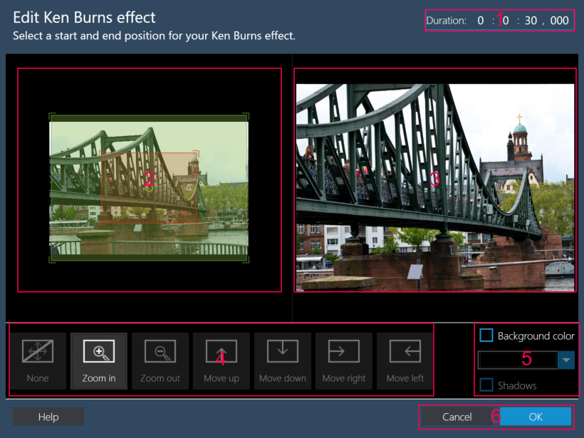Click the result preview image on the right
The width and height of the screenshot is (584, 438).
tap(435, 187)
